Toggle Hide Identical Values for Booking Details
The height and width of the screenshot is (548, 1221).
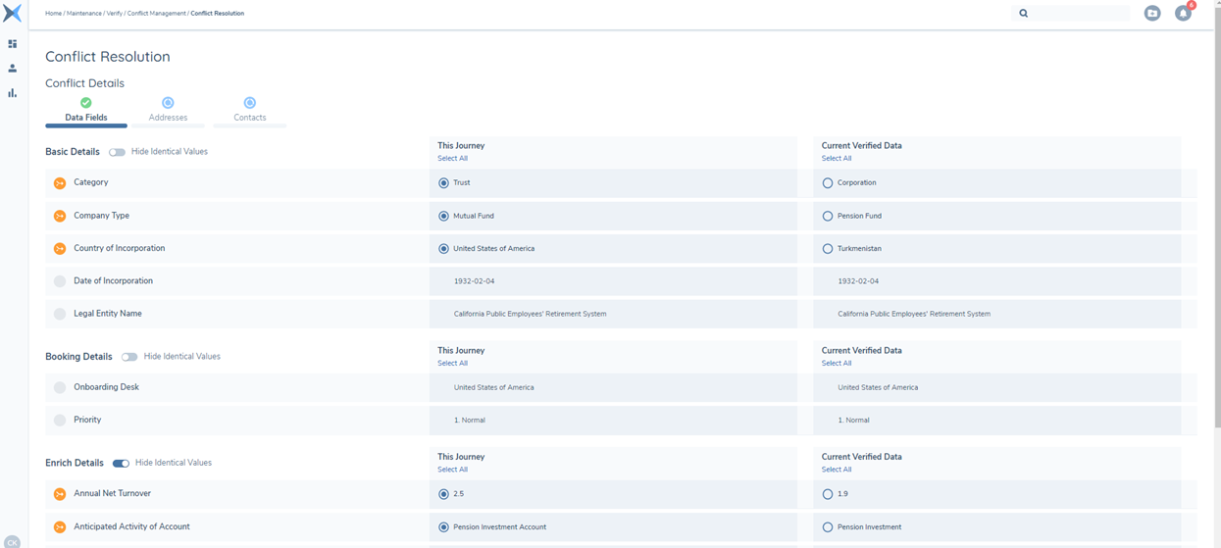tap(129, 357)
